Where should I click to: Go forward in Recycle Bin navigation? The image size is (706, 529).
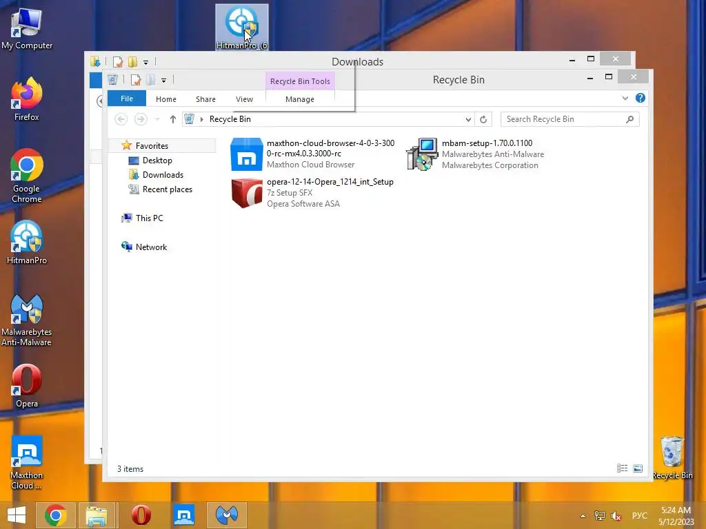pyautogui.click(x=141, y=119)
